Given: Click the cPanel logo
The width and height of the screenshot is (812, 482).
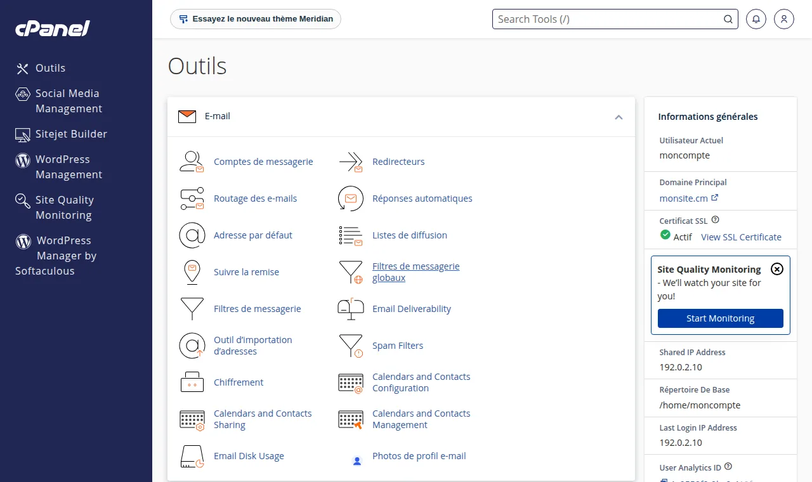Looking at the screenshot, I should 53,28.
